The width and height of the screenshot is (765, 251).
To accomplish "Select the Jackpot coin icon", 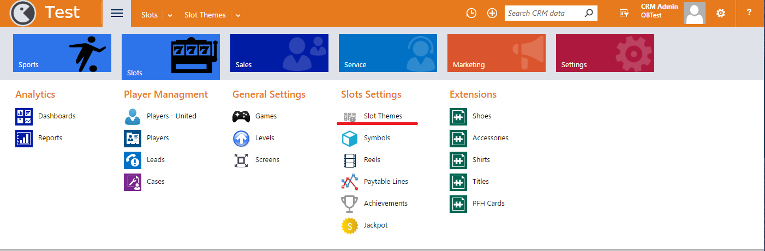I will [x=350, y=225].
